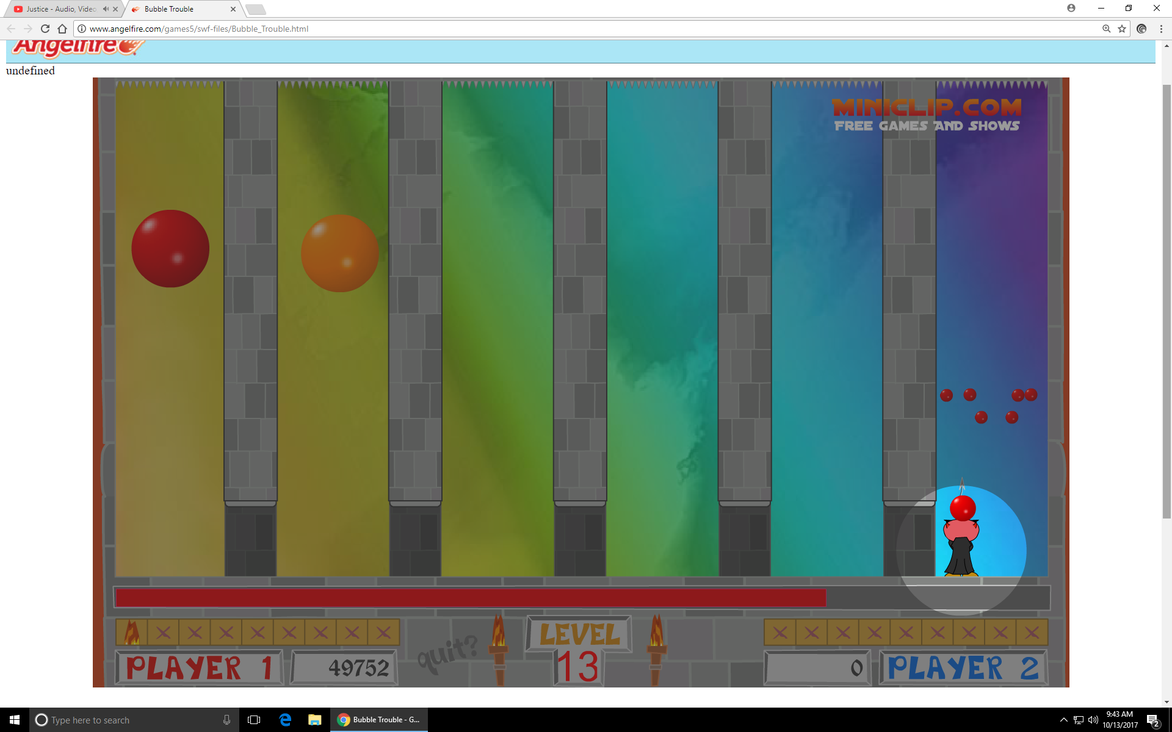The image size is (1172, 732).
Task: Click the Chrome profile avatar icon
Action: coord(1071,8)
